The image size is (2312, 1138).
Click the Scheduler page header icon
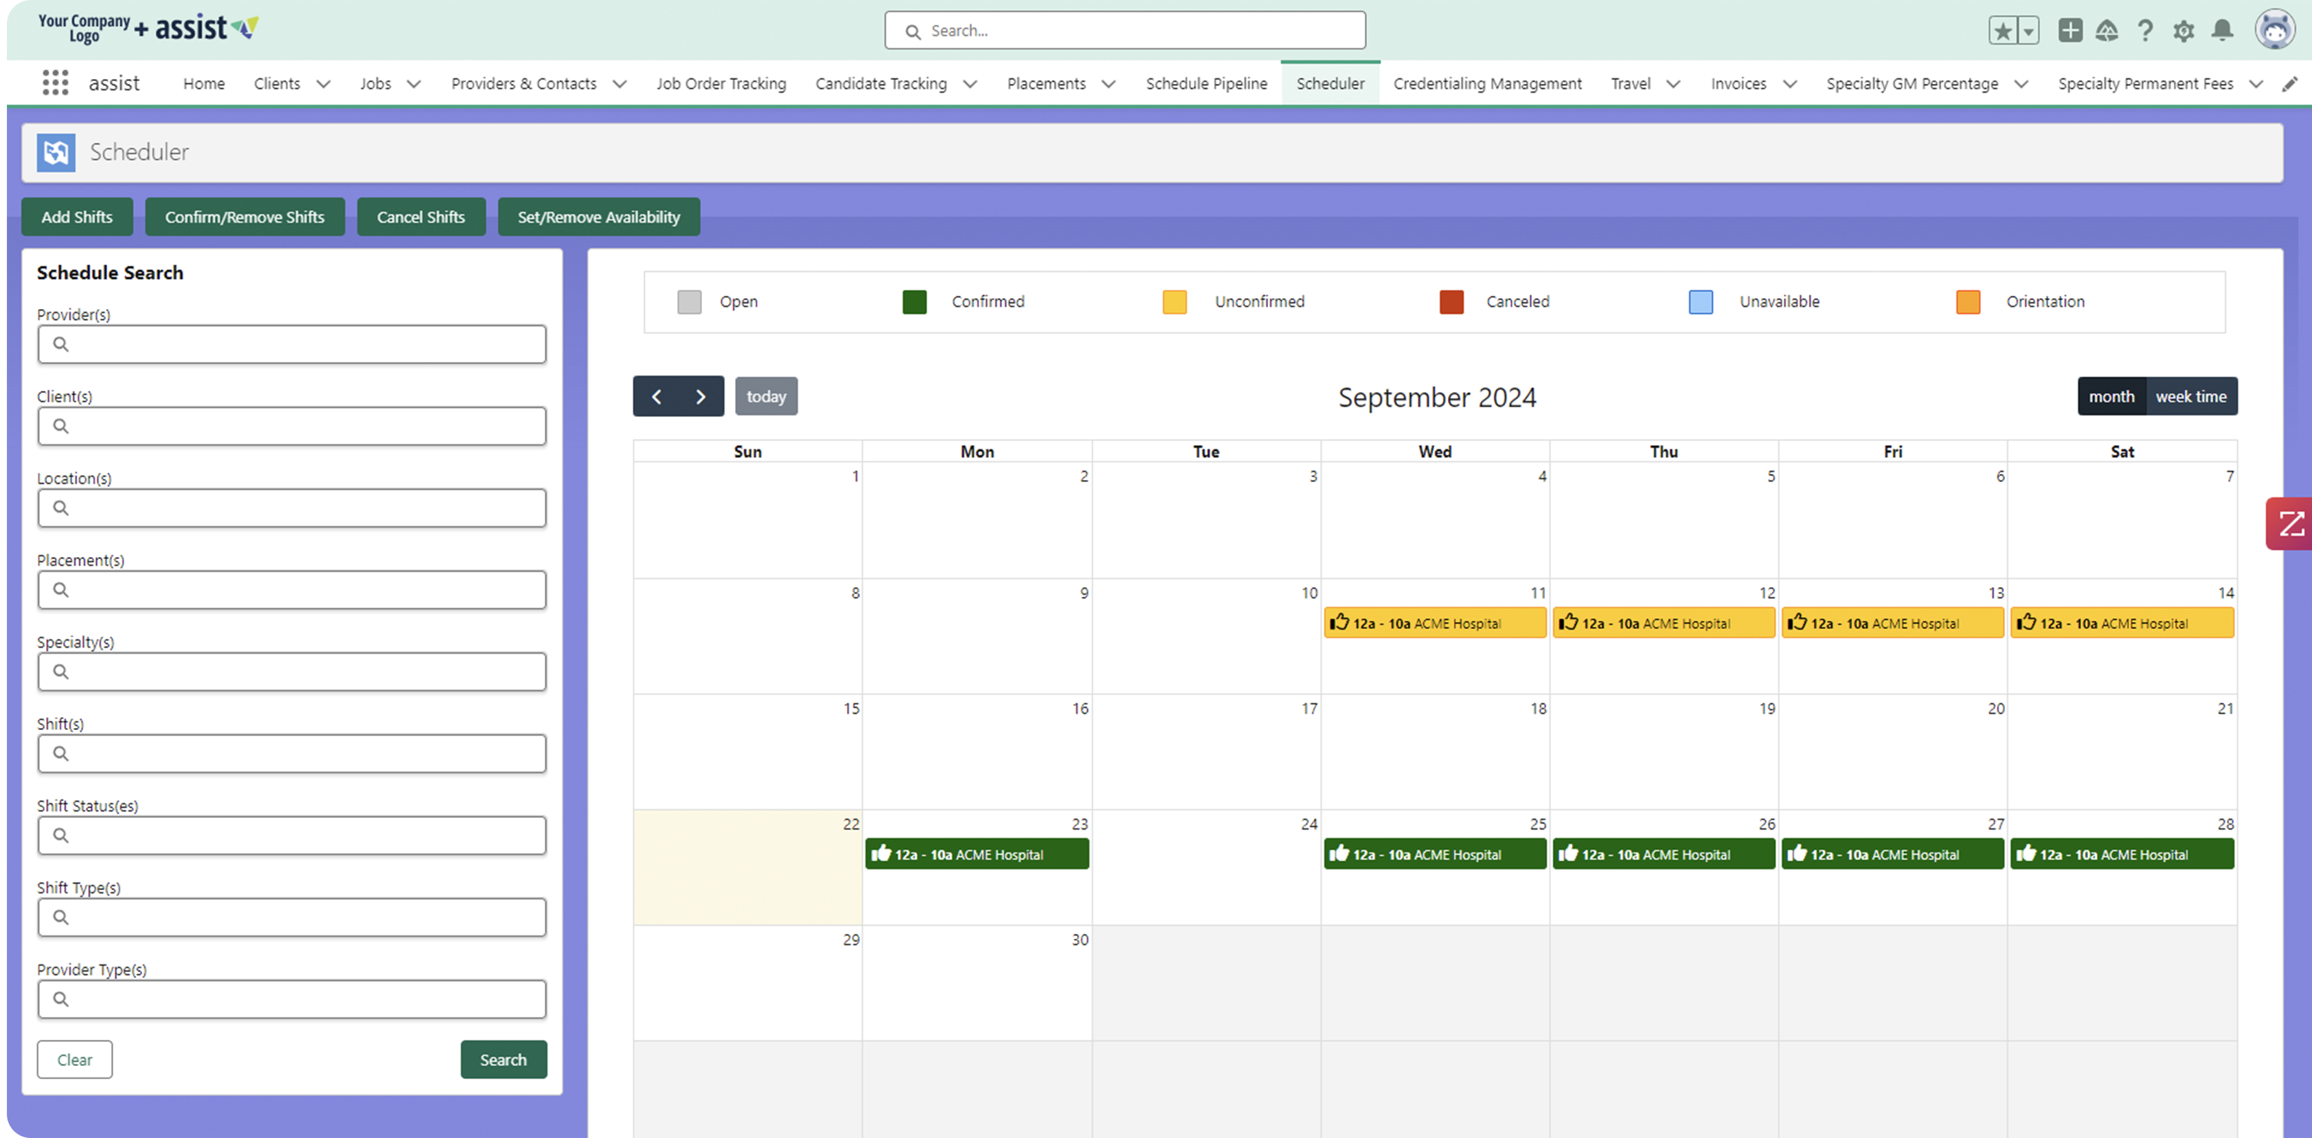[56, 152]
